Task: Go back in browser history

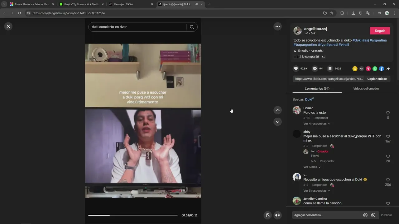Action: click(x=5, y=13)
